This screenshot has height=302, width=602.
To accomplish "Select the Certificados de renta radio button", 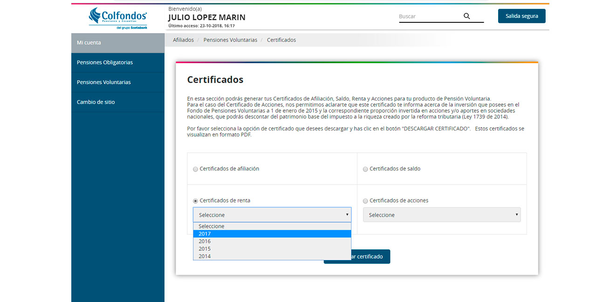I will pos(195,200).
